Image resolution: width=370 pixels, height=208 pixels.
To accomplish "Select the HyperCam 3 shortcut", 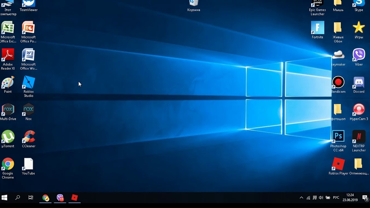I will point(359,112).
